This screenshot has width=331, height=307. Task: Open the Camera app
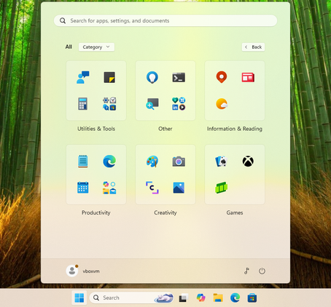point(179,162)
